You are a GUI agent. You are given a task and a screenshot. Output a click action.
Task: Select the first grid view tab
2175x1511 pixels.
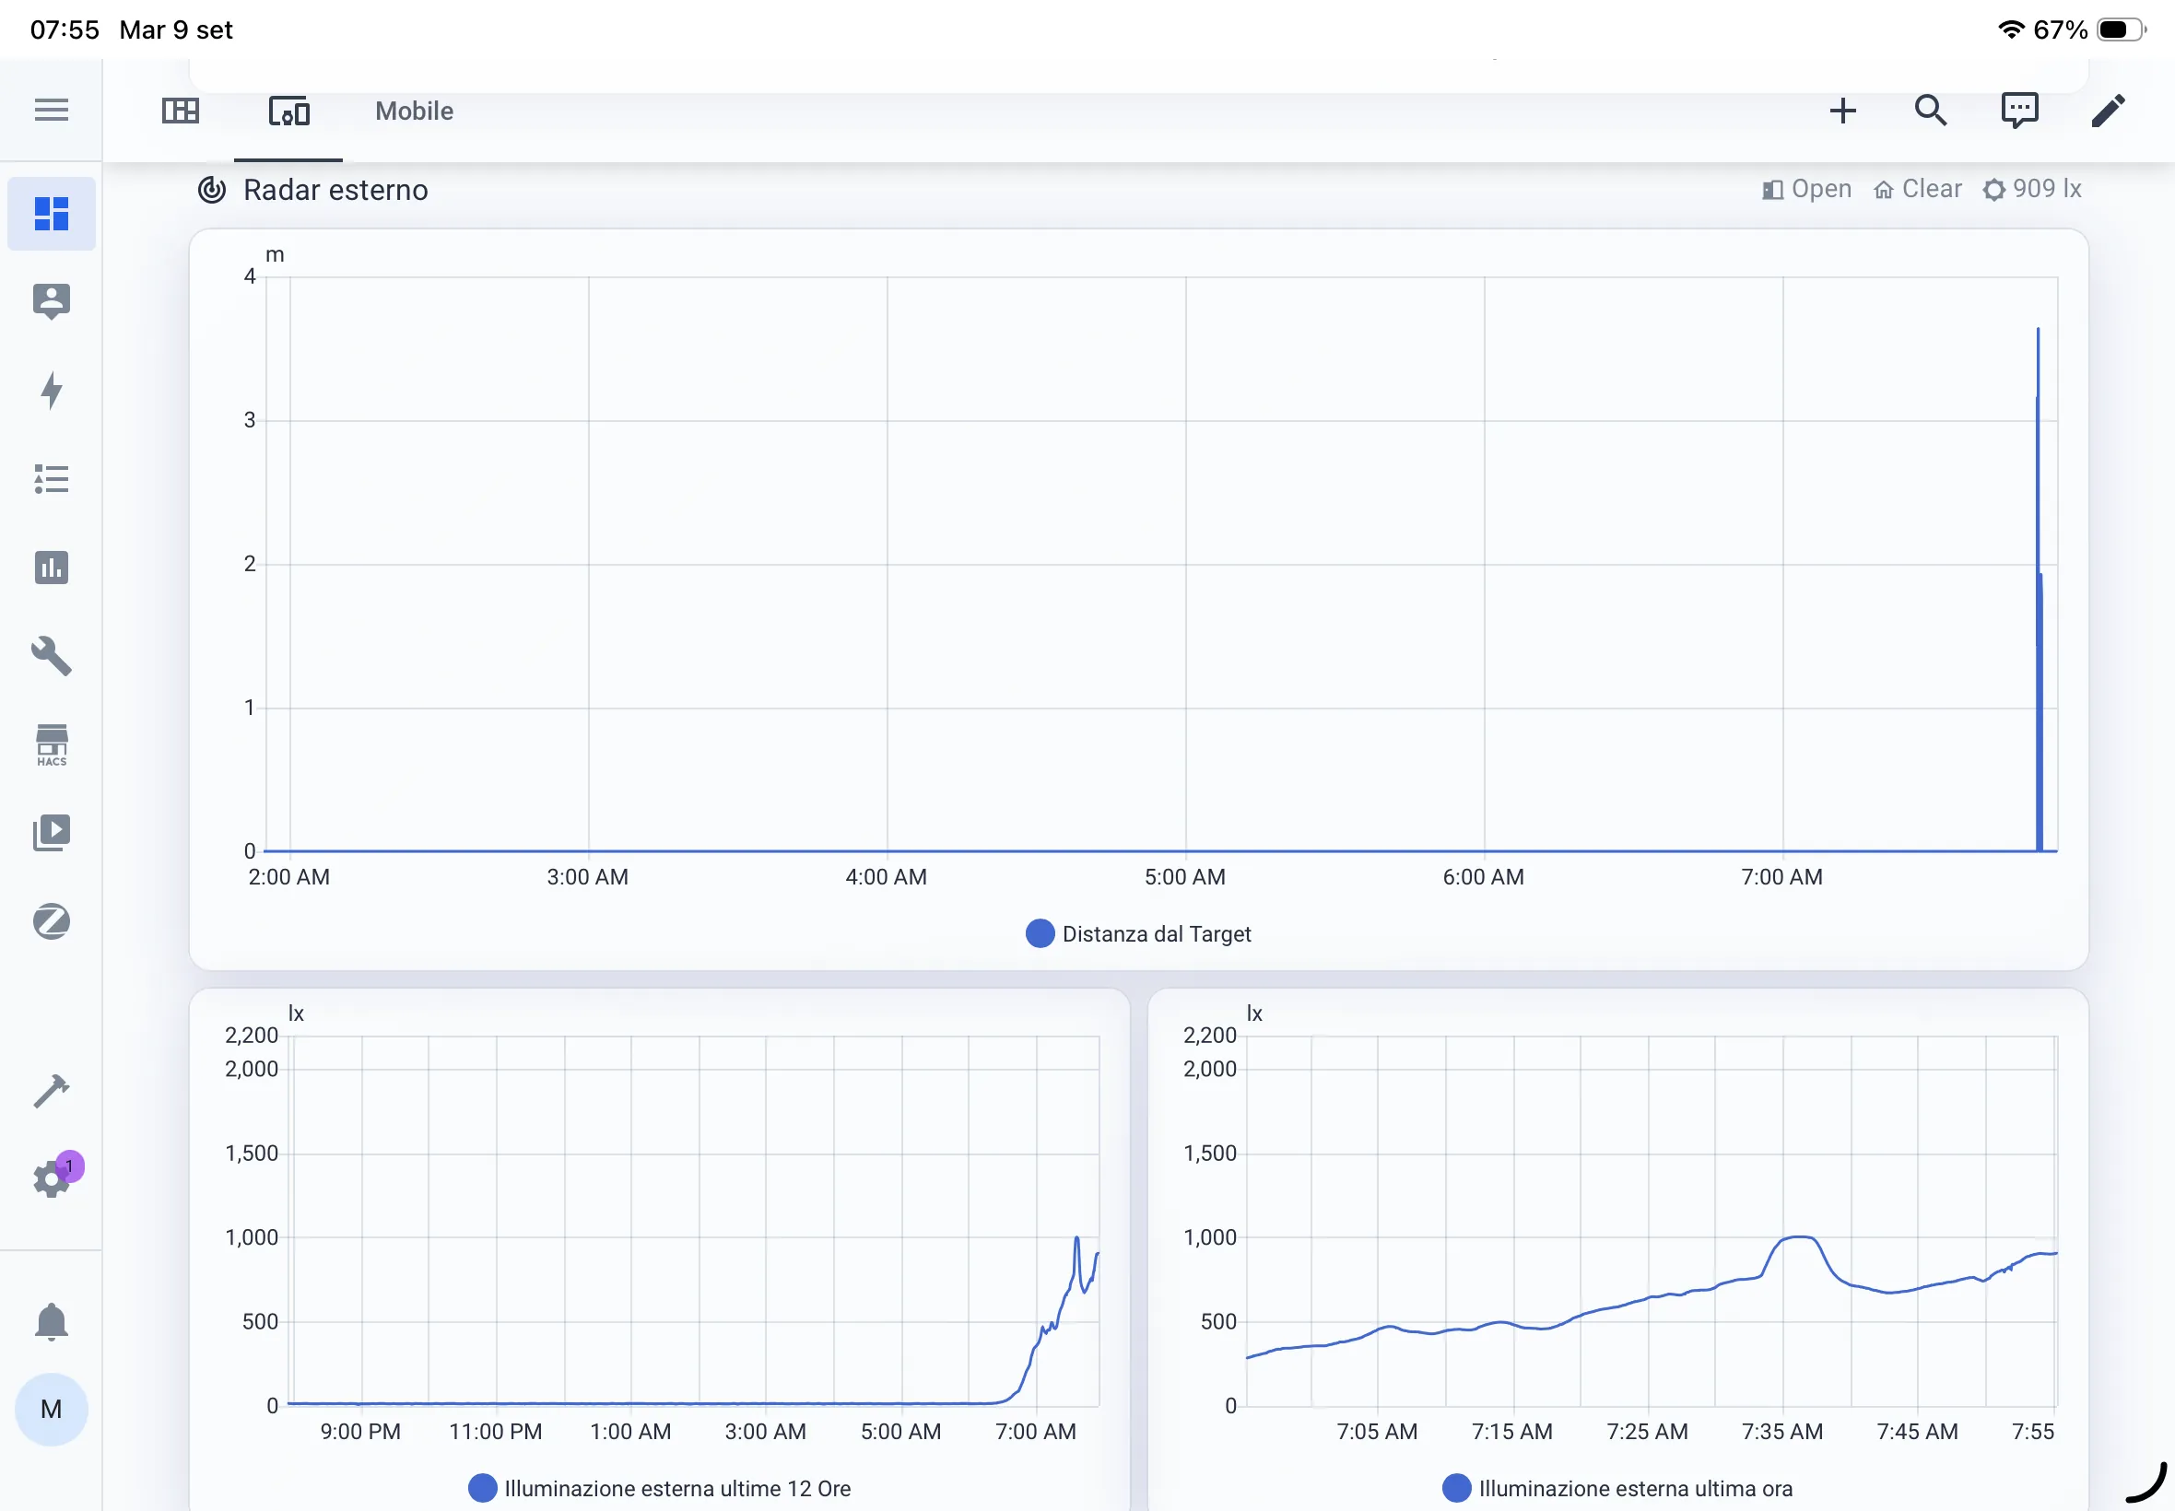click(180, 111)
